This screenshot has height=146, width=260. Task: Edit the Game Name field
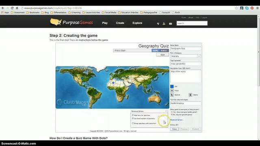tap(186, 49)
